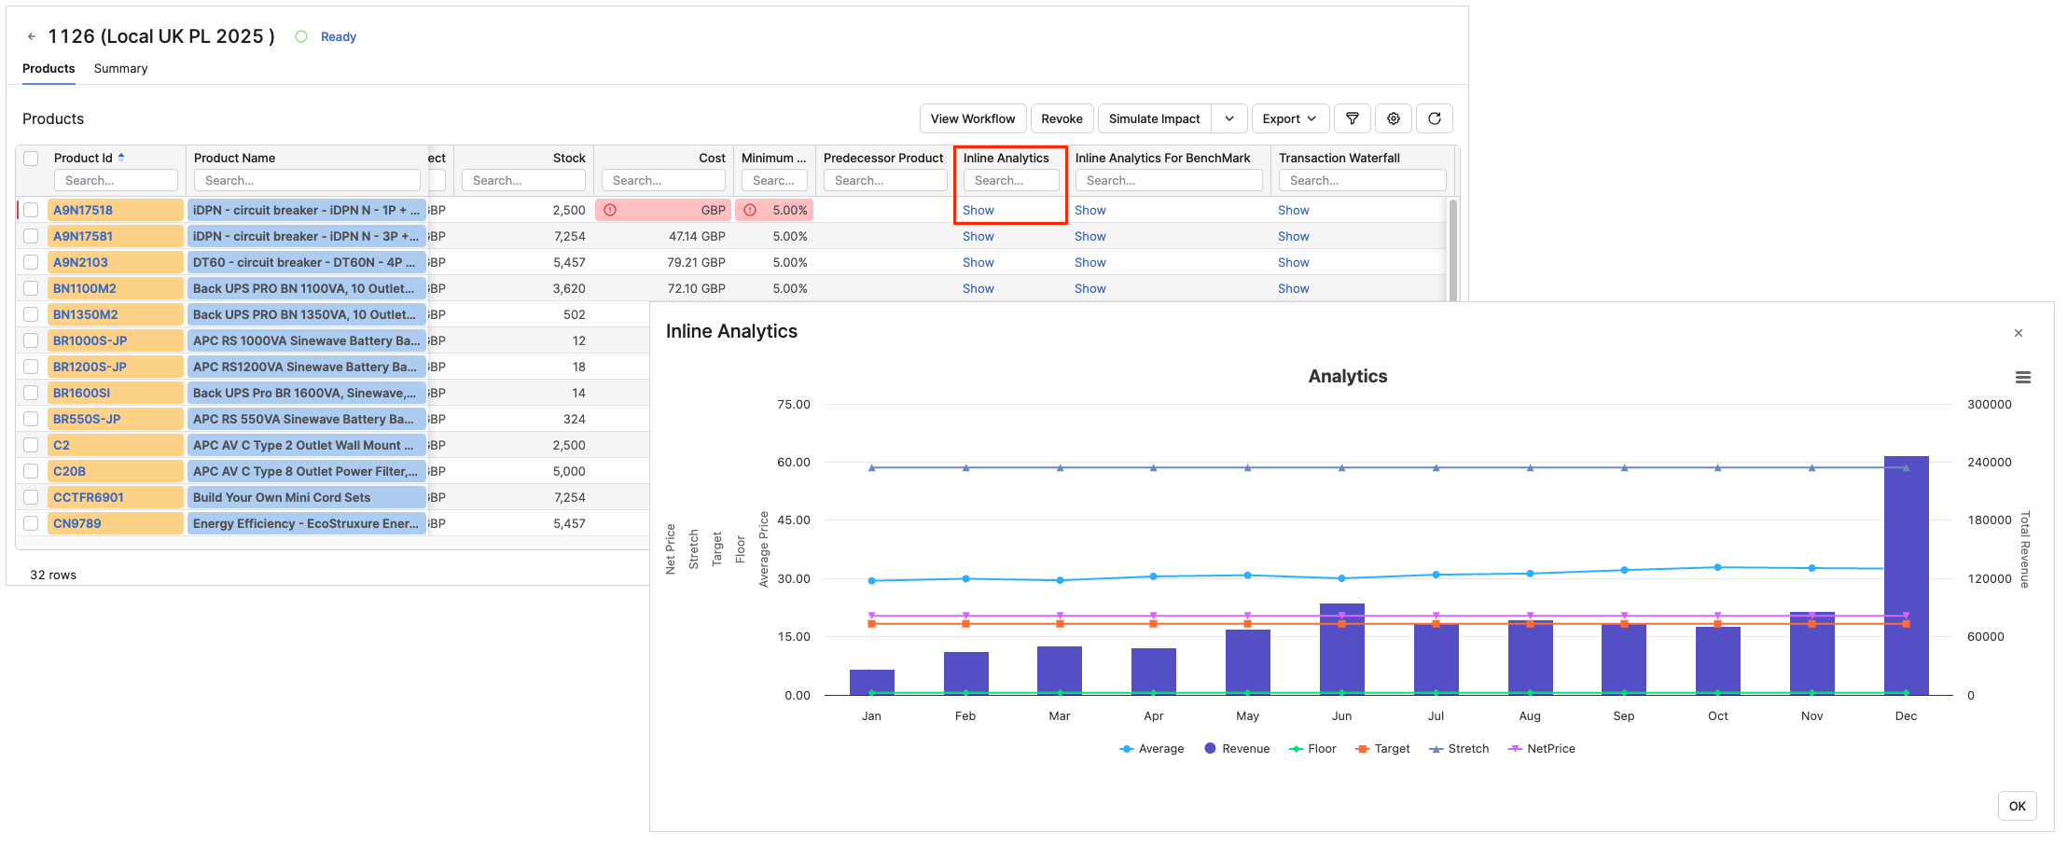Click the Simulate Impact button
This screenshot has height=846, width=2068.
point(1155,118)
